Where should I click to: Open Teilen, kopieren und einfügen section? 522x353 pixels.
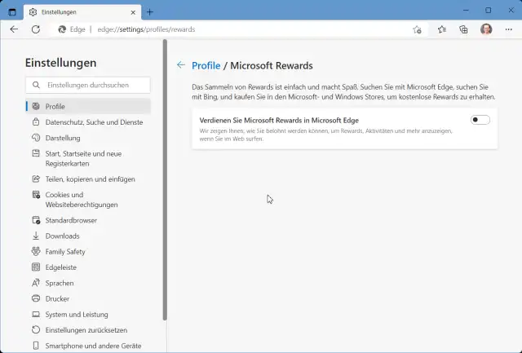pyautogui.click(x=88, y=179)
